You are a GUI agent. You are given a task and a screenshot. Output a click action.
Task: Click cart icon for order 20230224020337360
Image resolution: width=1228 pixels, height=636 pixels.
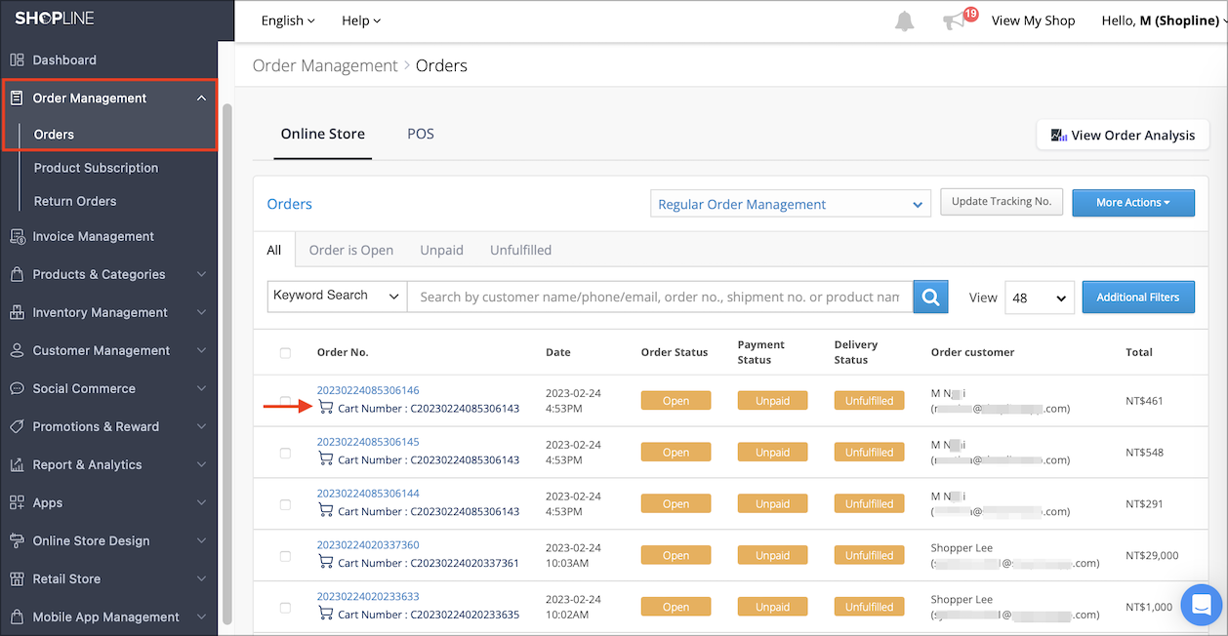326,563
